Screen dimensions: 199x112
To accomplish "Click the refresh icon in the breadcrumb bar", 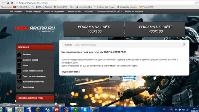I will (184, 44).
